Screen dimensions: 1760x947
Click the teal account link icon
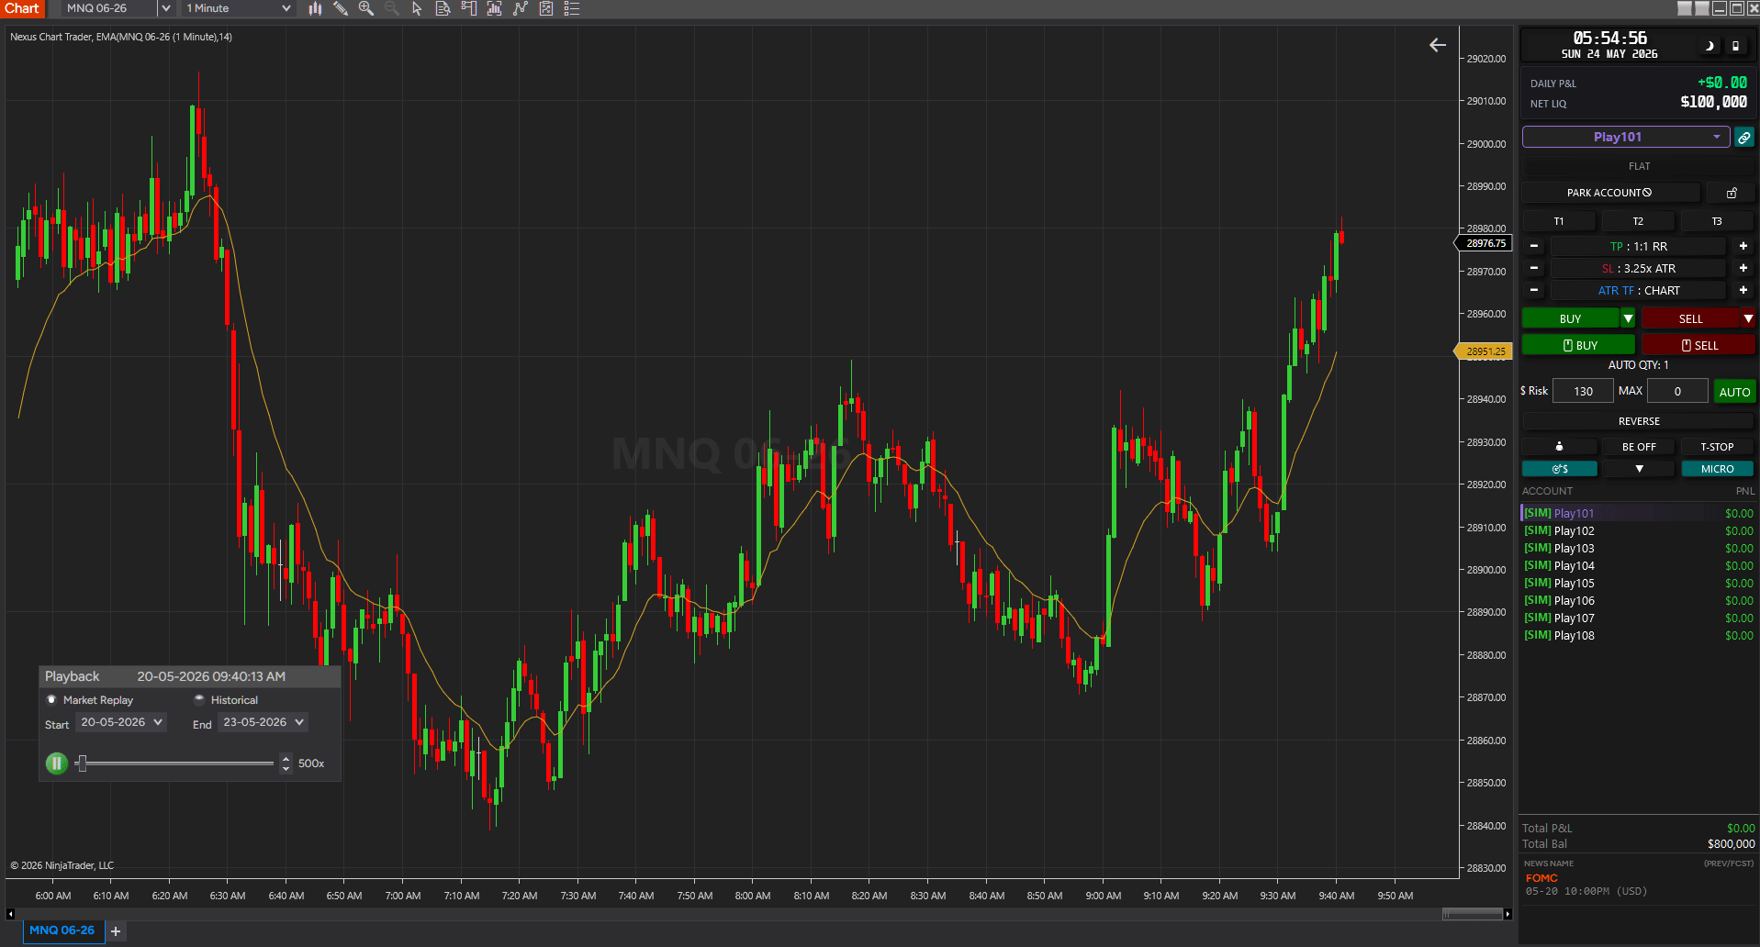[x=1744, y=138]
